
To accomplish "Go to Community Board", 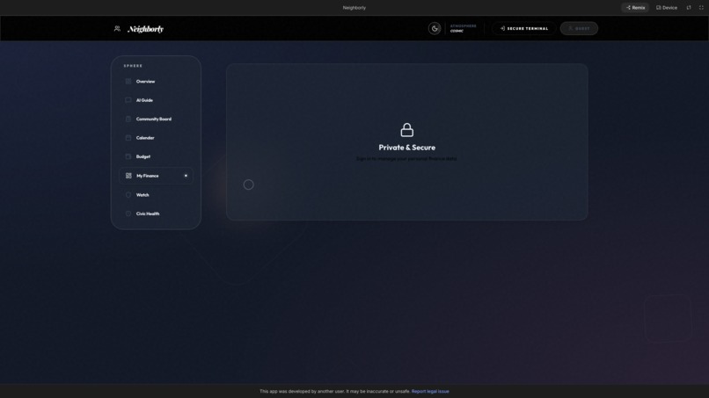I will [x=156, y=119].
